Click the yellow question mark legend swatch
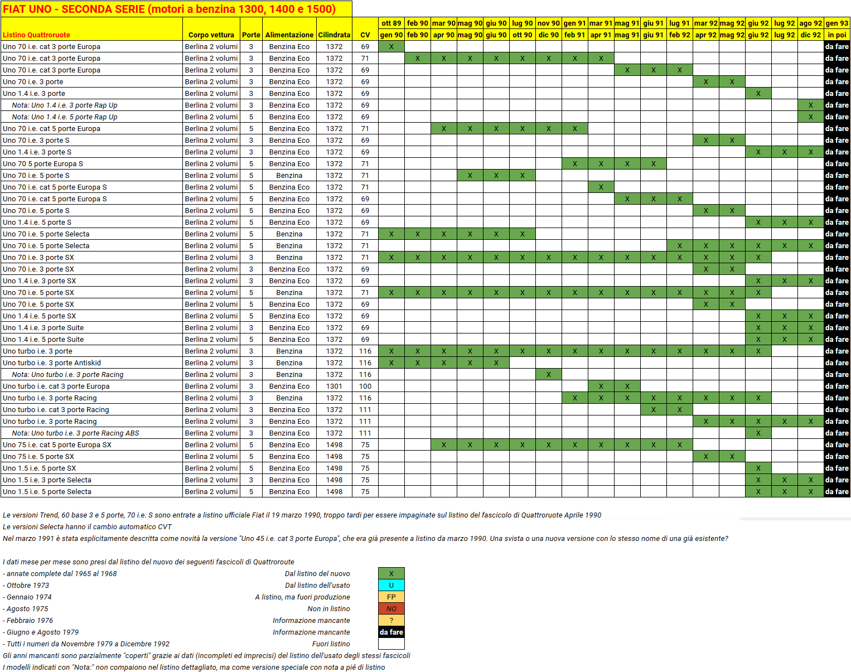This screenshot has width=851, height=672. coord(391,620)
